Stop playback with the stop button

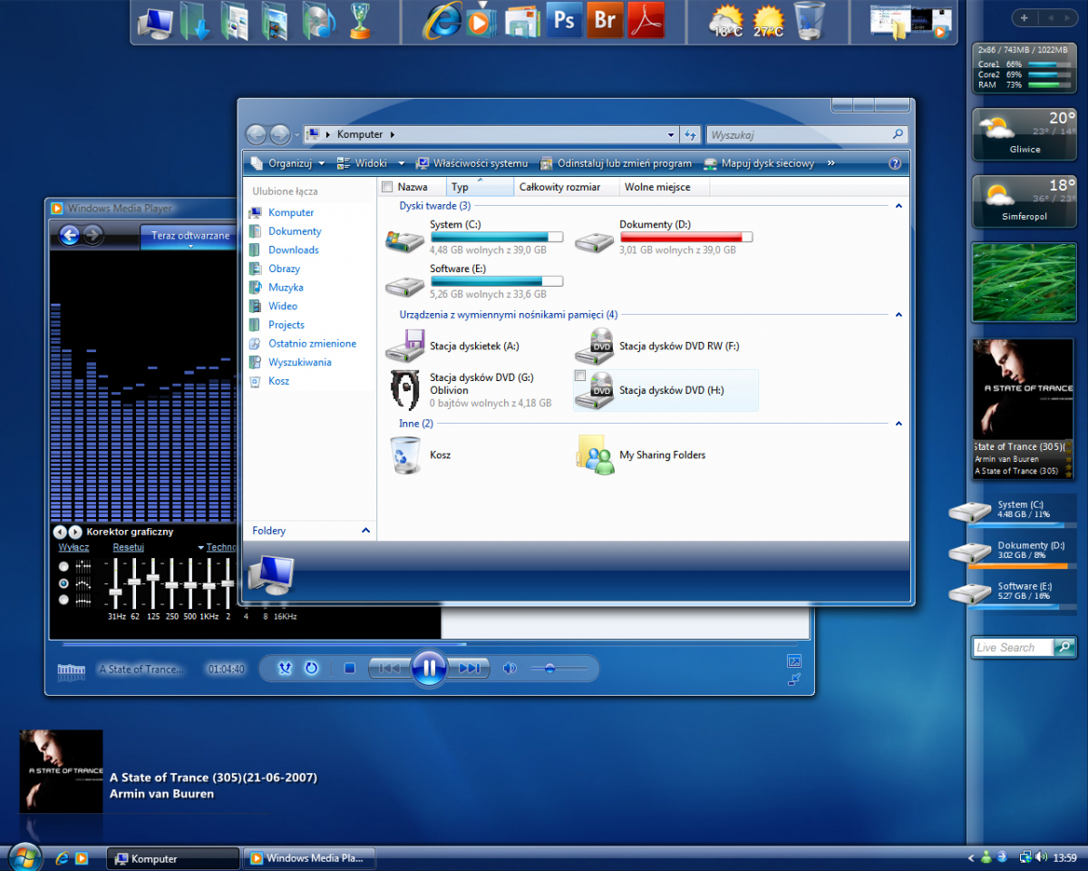[x=350, y=669]
